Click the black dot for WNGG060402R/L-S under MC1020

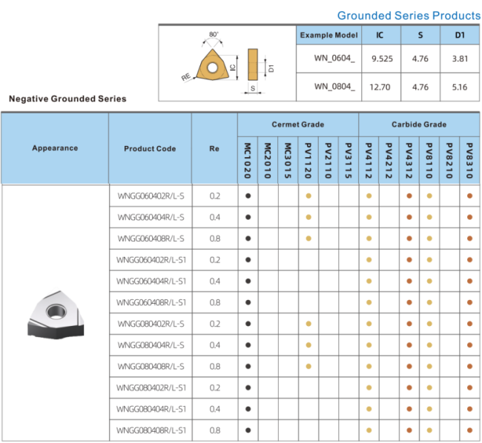click(248, 196)
